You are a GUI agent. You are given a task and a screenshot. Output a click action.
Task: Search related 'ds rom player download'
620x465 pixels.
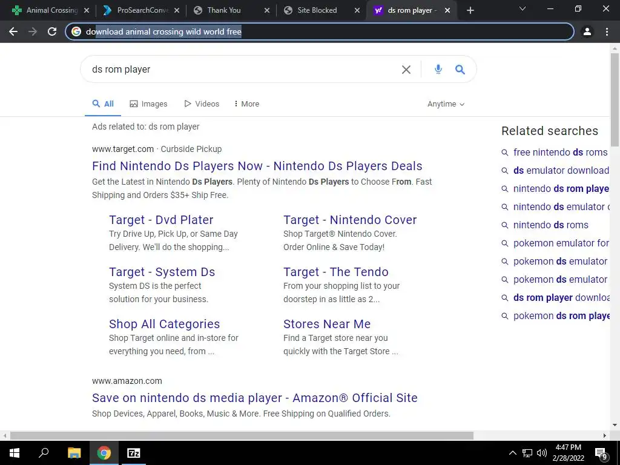tap(561, 298)
